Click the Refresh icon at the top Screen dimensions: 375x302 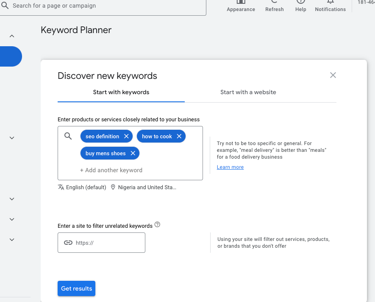[274, 3]
